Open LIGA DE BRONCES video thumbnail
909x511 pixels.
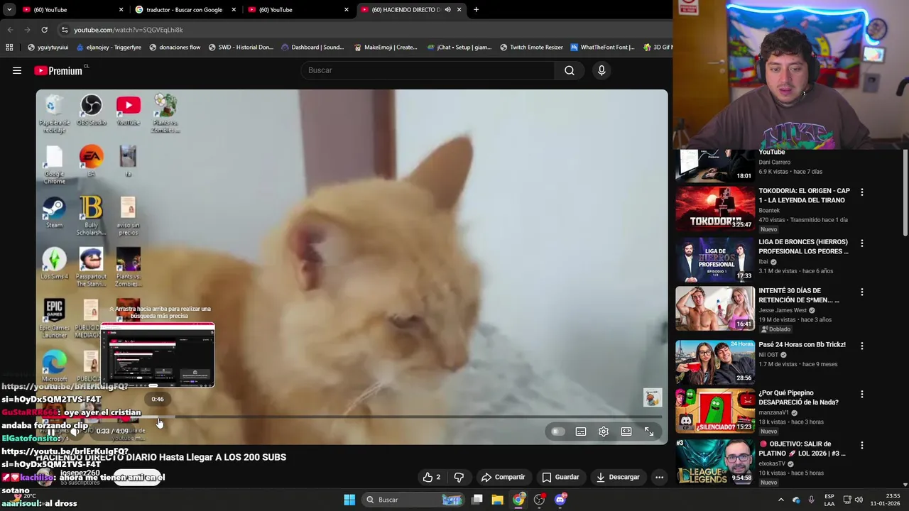click(715, 260)
